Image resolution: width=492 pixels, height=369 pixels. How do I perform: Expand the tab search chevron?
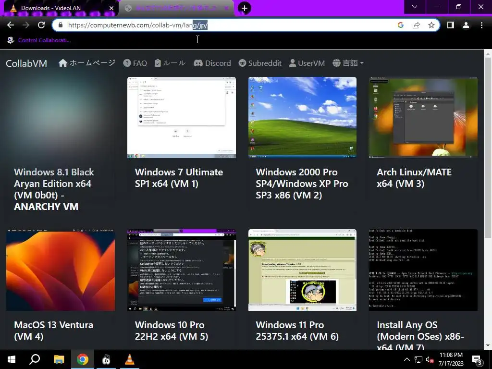point(415,7)
